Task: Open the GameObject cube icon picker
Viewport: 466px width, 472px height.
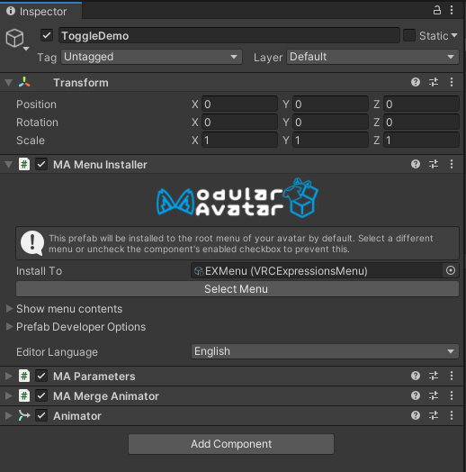Action: [15, 39]
